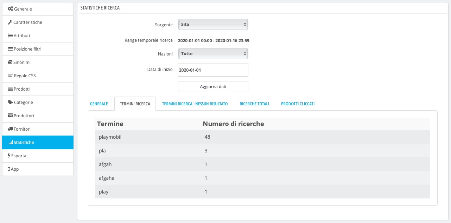Click the truck icon beside Fornitori

point(10,129)
